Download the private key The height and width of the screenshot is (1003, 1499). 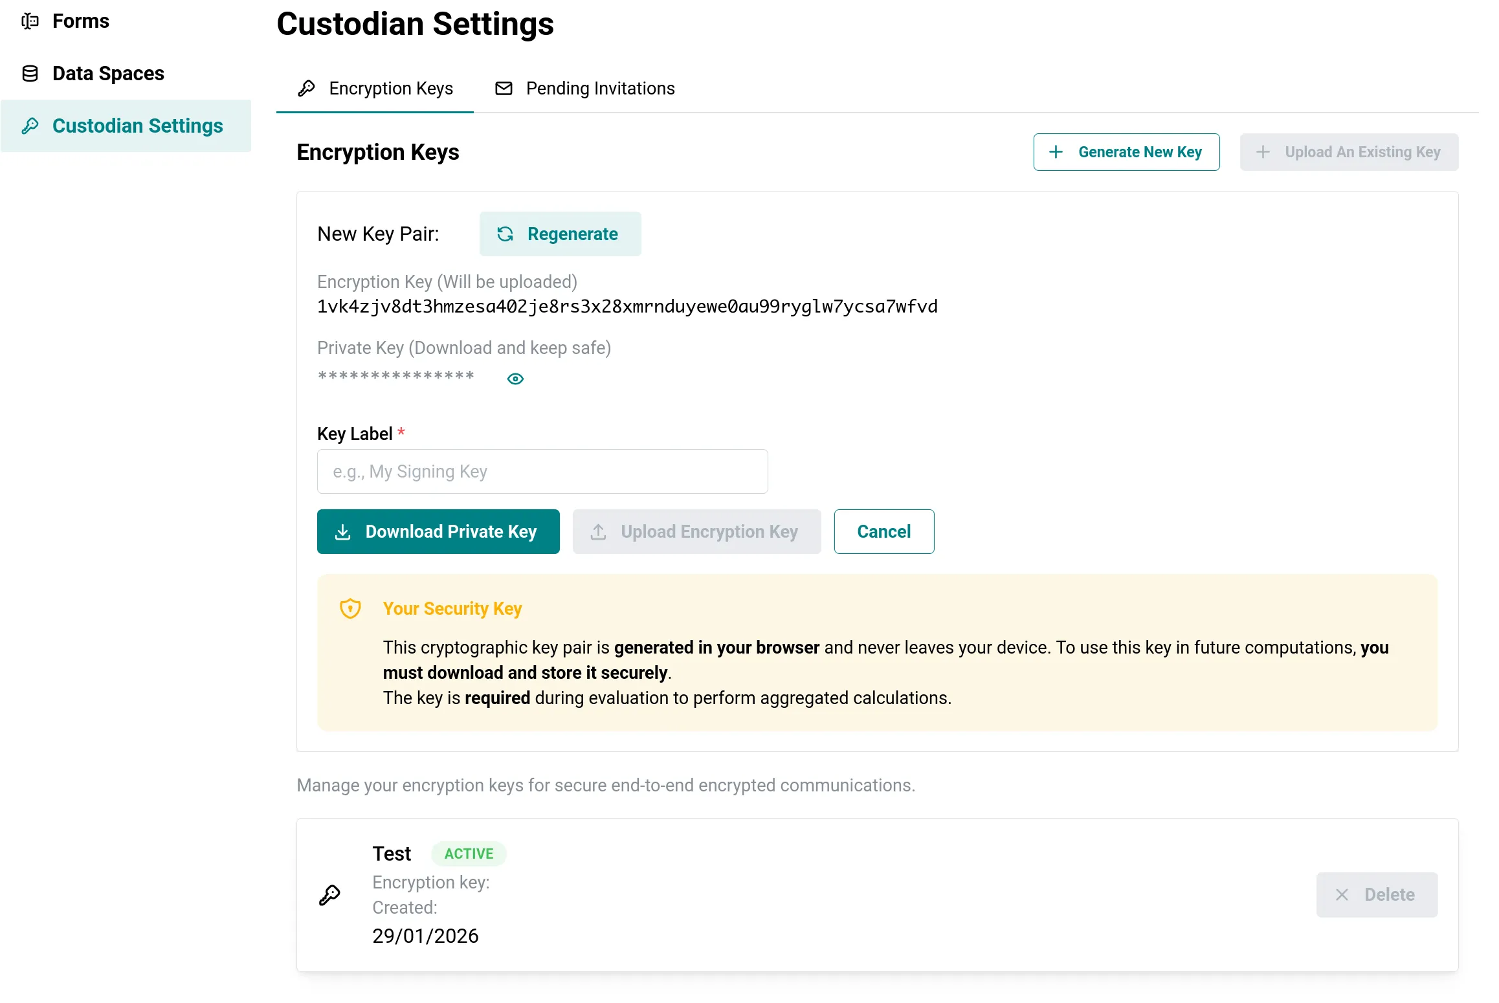[438, 532]
